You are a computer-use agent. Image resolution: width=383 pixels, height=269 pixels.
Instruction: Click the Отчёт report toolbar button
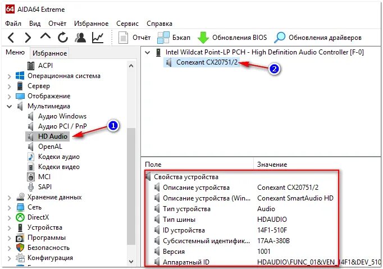click(x=134, y=38)
